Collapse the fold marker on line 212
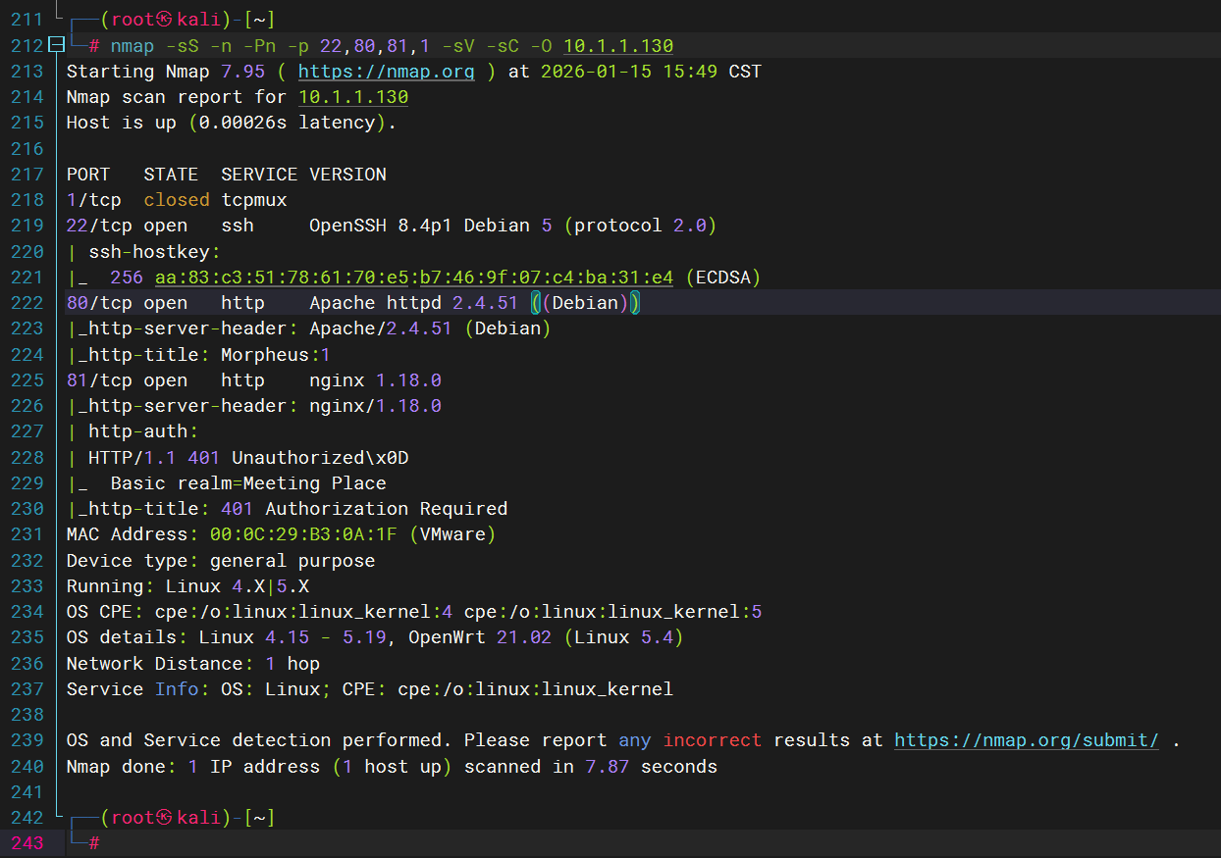1221x858 pixels. click(x=55, y=45)
